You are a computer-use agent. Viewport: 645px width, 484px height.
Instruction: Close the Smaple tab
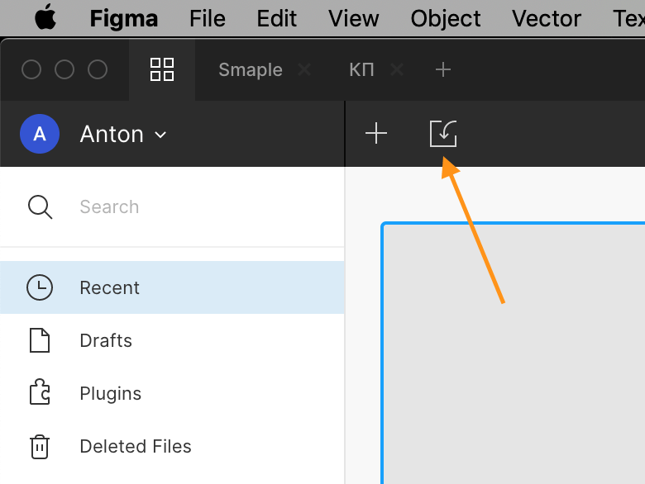(x=304, y=69)
